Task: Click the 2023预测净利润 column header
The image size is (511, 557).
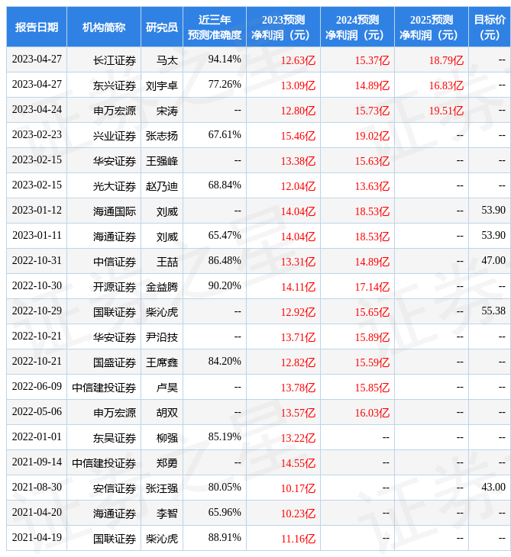Action: pos(283,27)
